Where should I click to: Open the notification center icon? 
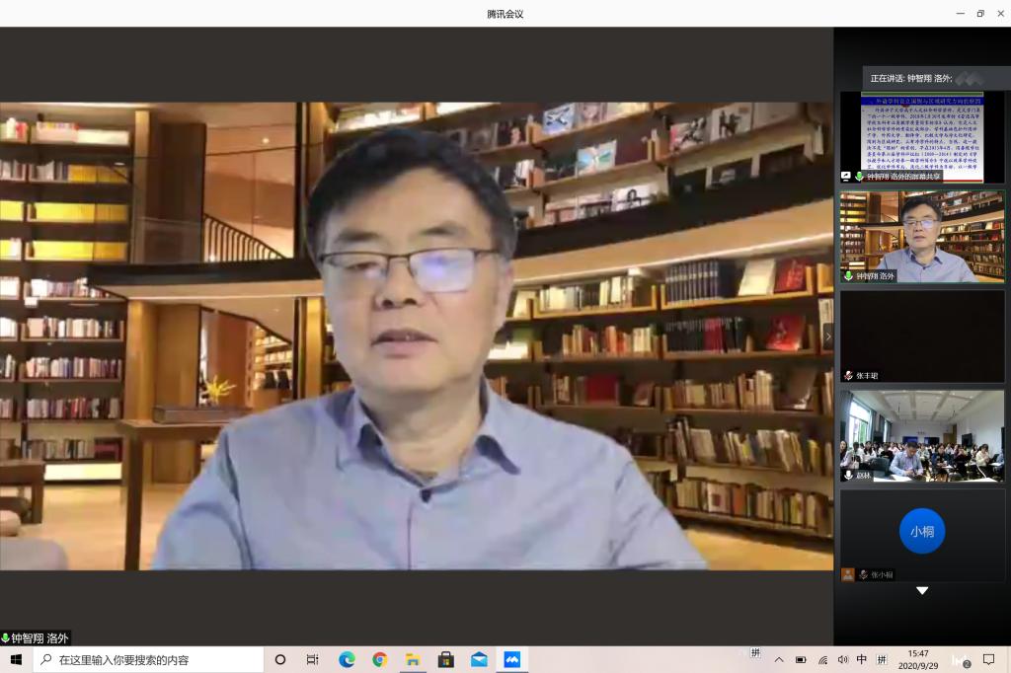click(x=988, y=659)
